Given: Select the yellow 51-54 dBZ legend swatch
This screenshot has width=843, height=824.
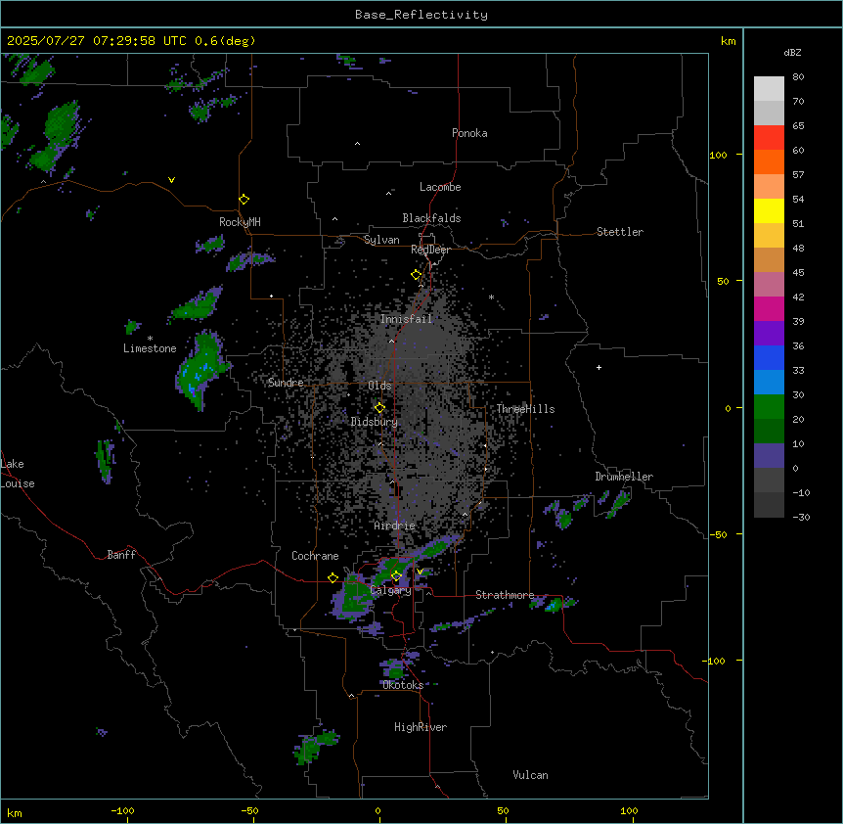Looking at the screenshot, I should [769, 210].
